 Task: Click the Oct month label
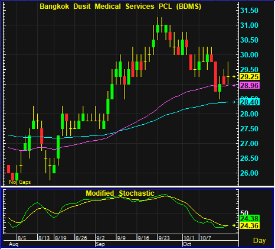point(187,244)
